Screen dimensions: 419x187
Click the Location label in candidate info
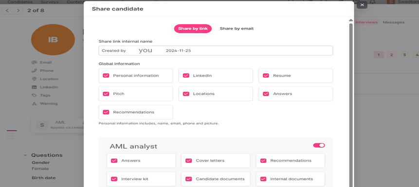(x=49, y=79)
